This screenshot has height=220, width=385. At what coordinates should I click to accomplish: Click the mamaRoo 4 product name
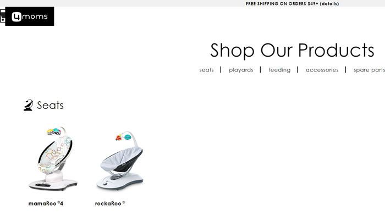click(x=46, y=204)
